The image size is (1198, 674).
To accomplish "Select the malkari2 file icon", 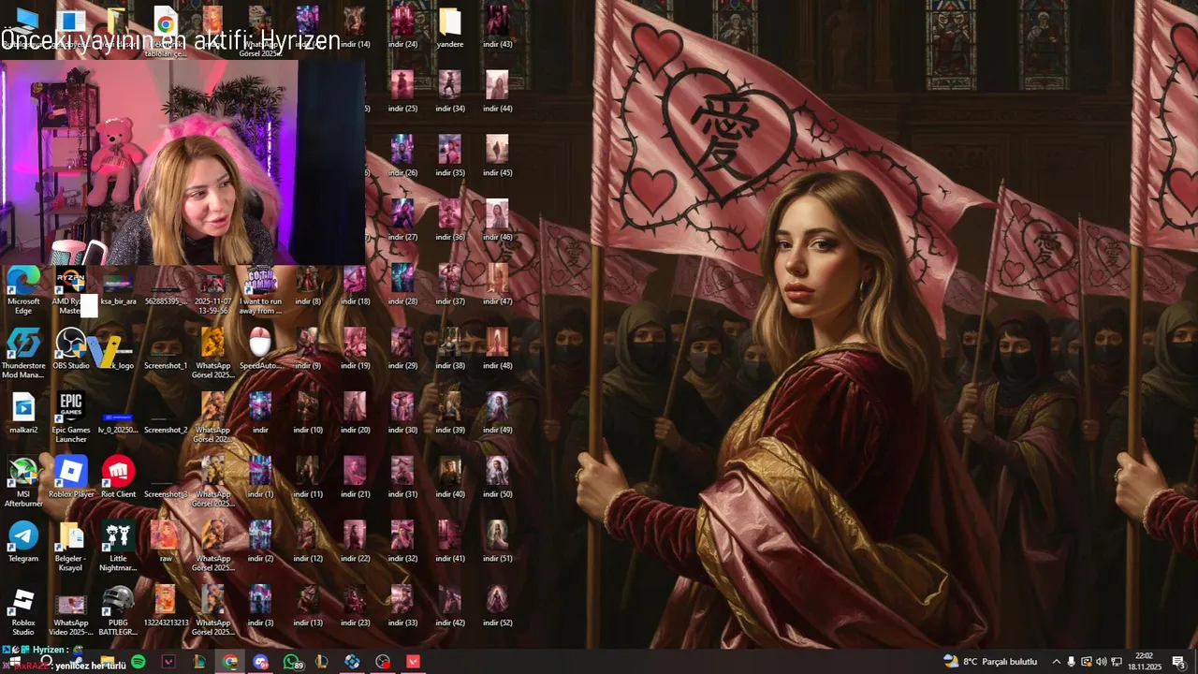I will 23,413.
